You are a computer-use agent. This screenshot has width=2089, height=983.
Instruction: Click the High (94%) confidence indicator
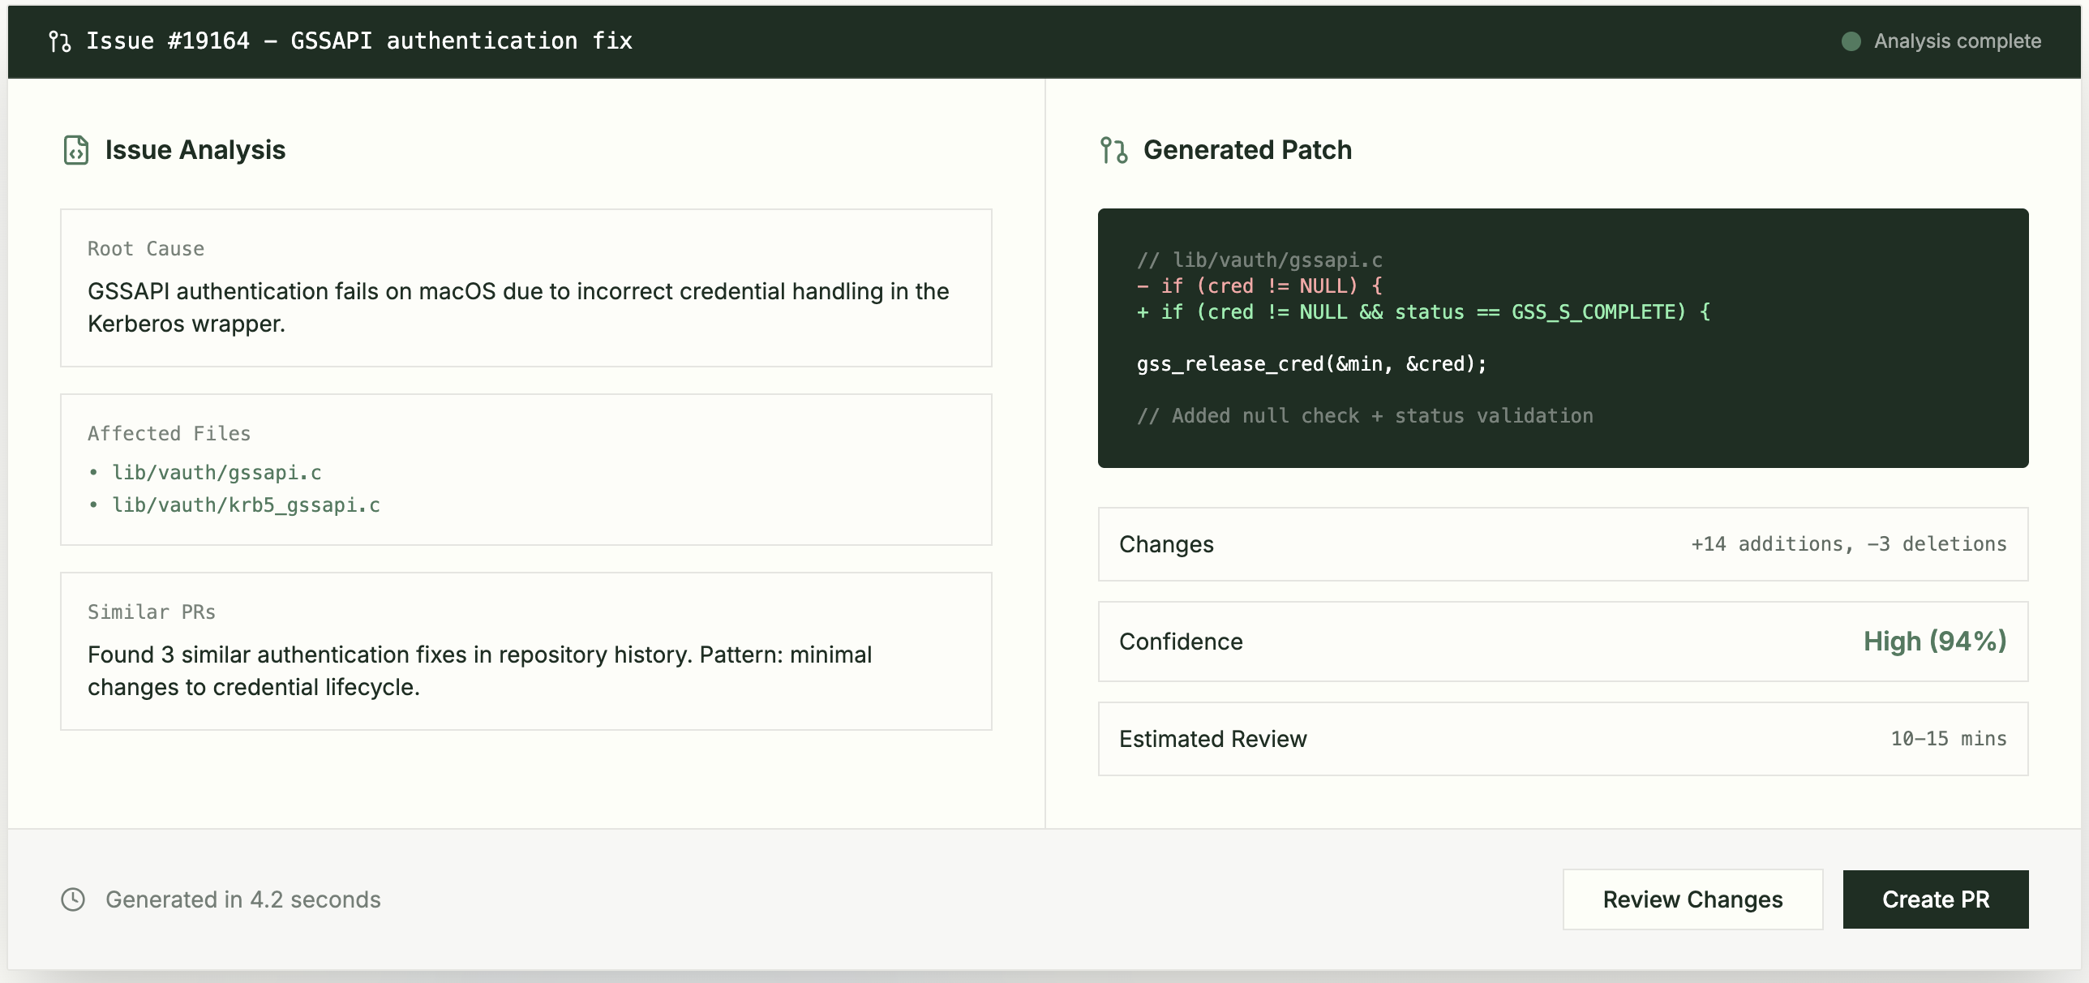1935,641
